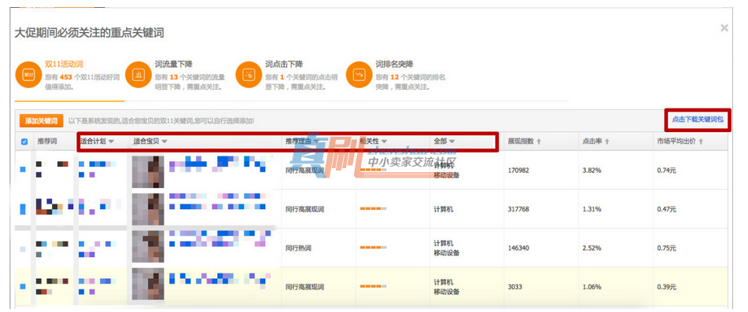Click the 317768 impression index cell

tap(518, 209)
